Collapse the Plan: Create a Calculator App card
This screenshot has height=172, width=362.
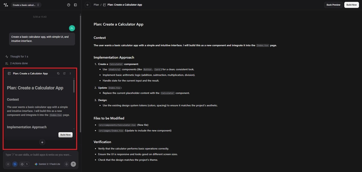[x=70, y=73]
